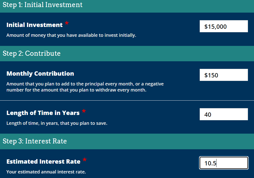Click the Initial Investment input field
This screenshot has width=254, height=178.
pyautogui.click(x=224, y=26)
